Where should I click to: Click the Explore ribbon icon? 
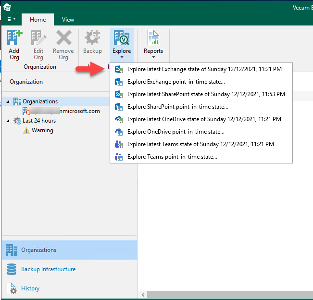(122, 38)
